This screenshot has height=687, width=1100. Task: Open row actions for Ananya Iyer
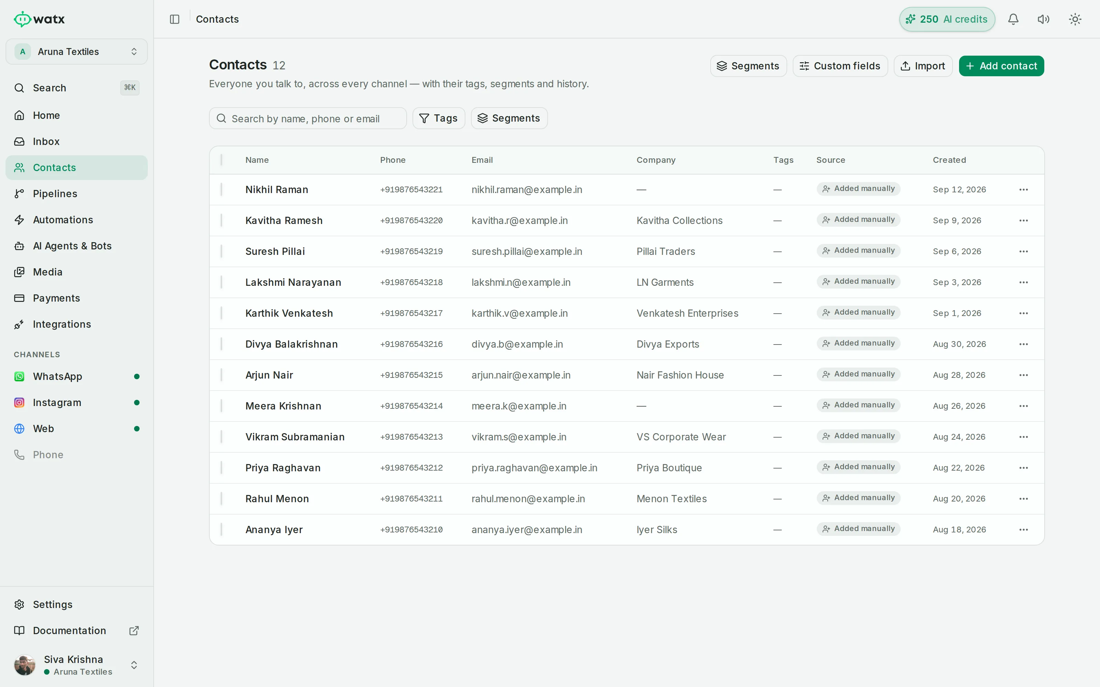point(1023,529)
